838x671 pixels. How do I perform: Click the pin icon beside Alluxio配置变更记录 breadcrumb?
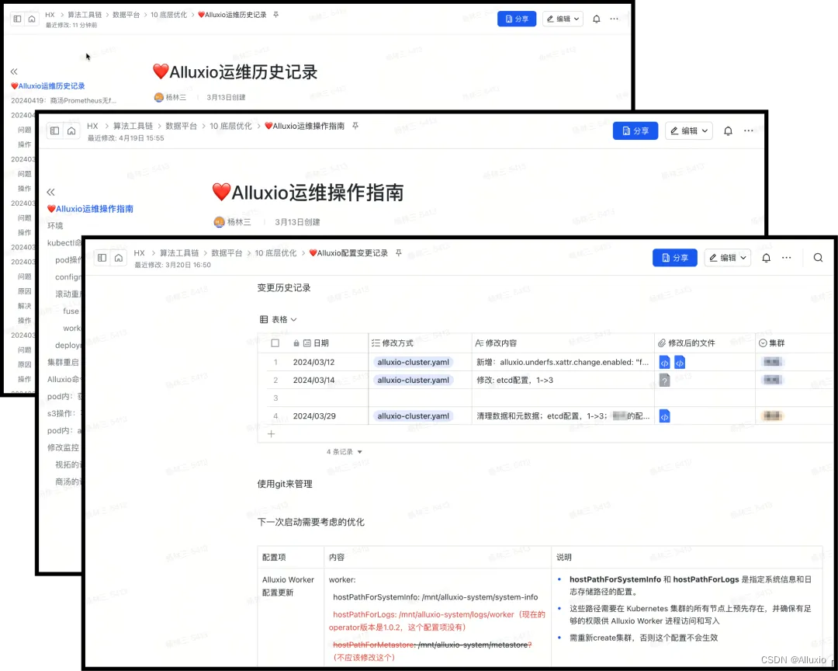[x=399, y=252]
